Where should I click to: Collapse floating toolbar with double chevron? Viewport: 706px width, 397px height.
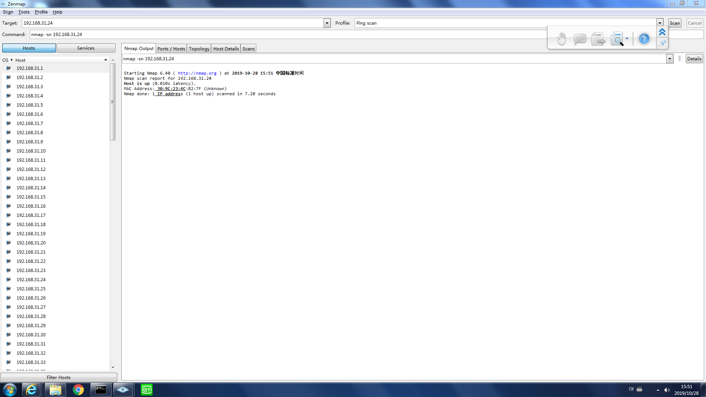click(x=662, y=32)
